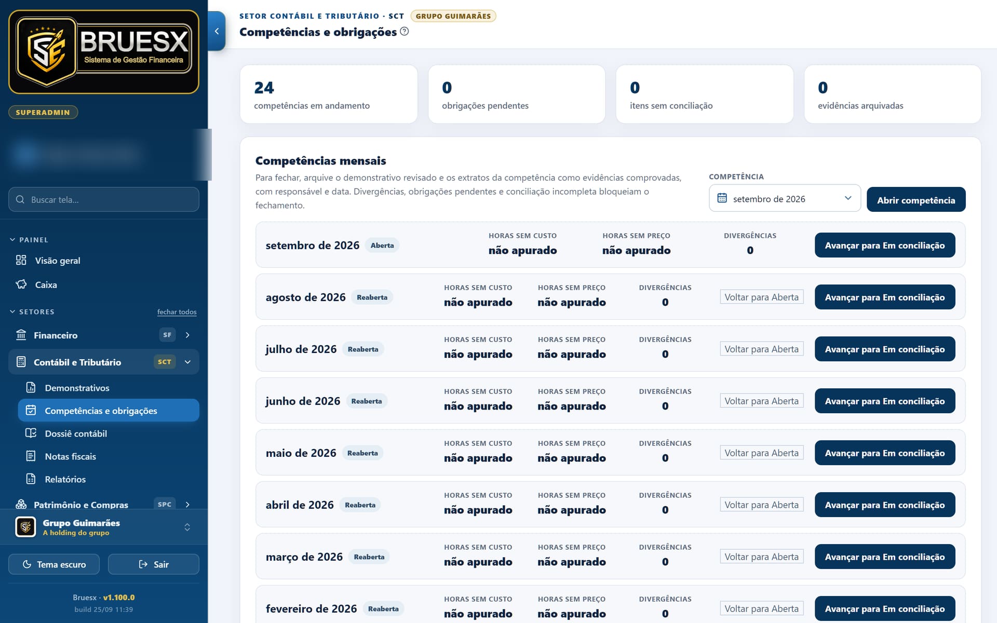Screen dimensions: 997x623
Task: Click the Relatórios file icon
Action: pos(31,479)
